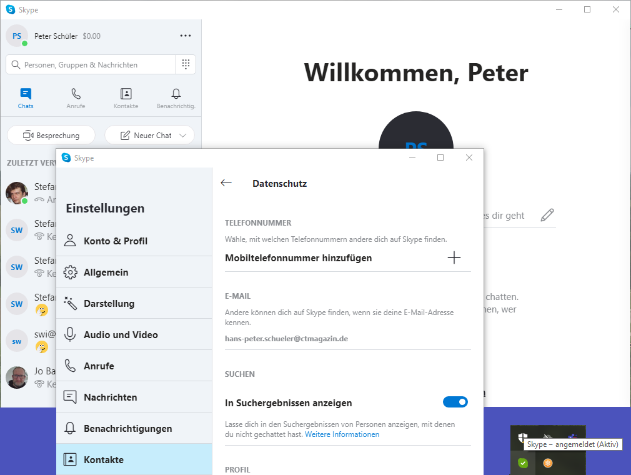Focus the Personen, Gruppen & Nachrichten search field
The height and width of the screenshot is (475, 631).
[x=91, y=64]
